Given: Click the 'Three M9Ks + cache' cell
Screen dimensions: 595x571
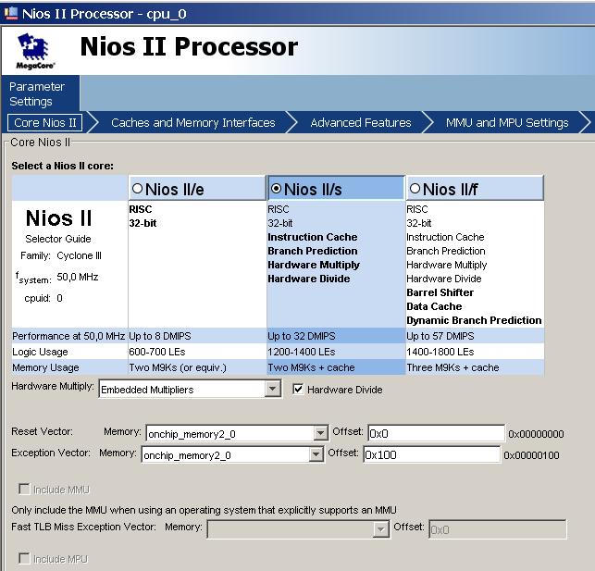Looking at the screenshot, I should [475, 367].
